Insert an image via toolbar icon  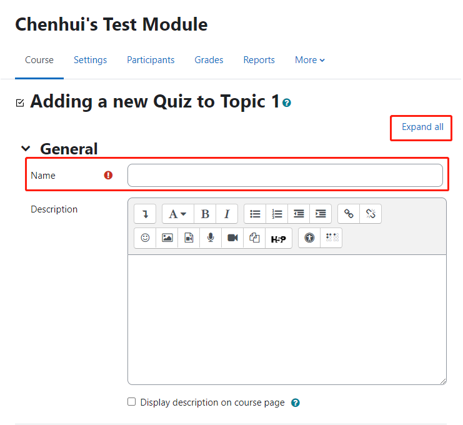pos(167,237)
